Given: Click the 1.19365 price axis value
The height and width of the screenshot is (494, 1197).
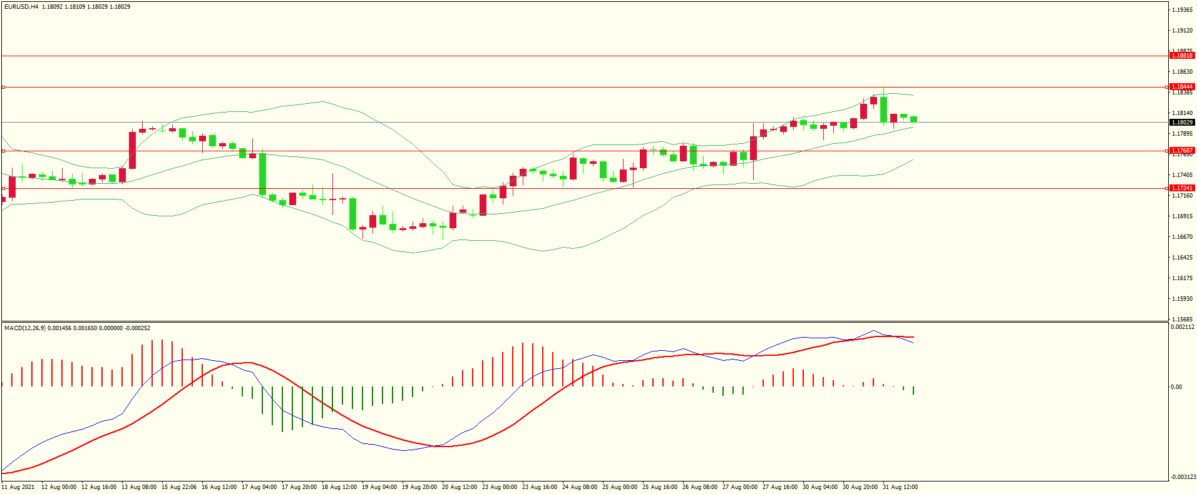Looking at the screenshot, I should coord(1182,10).
